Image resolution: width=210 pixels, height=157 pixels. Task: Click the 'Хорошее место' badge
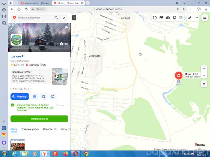[36, 65]
